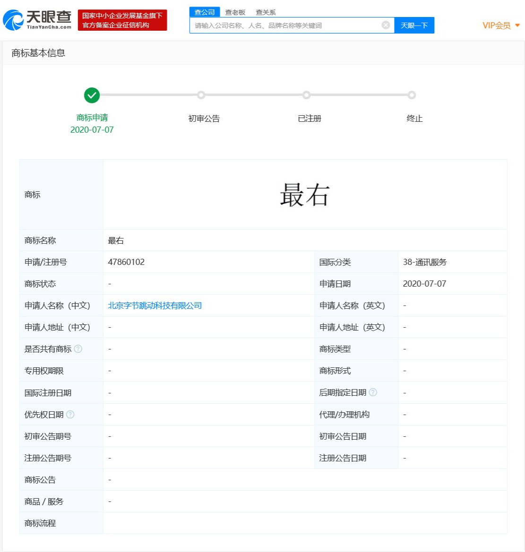The height and width of the screenshot is (552, 525).
Task: Select the 查公司 search tab
Action: [x=204, y=12]
